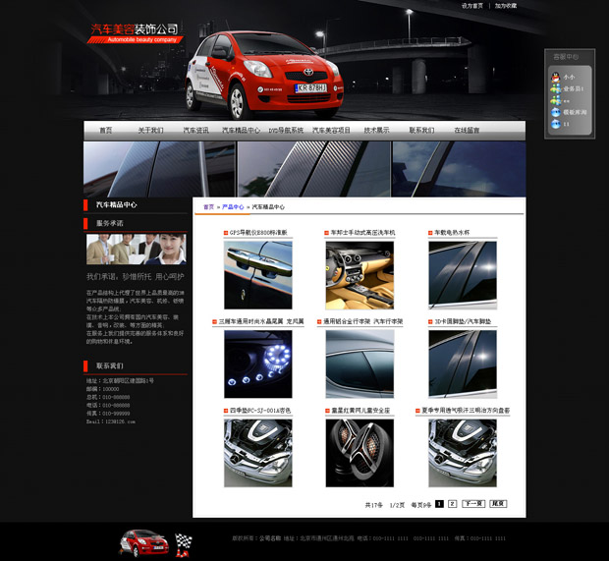Click the 模板库淘 customer service contact
The image size is (609, 561).
pyautogui.click(x=575, y=112)
